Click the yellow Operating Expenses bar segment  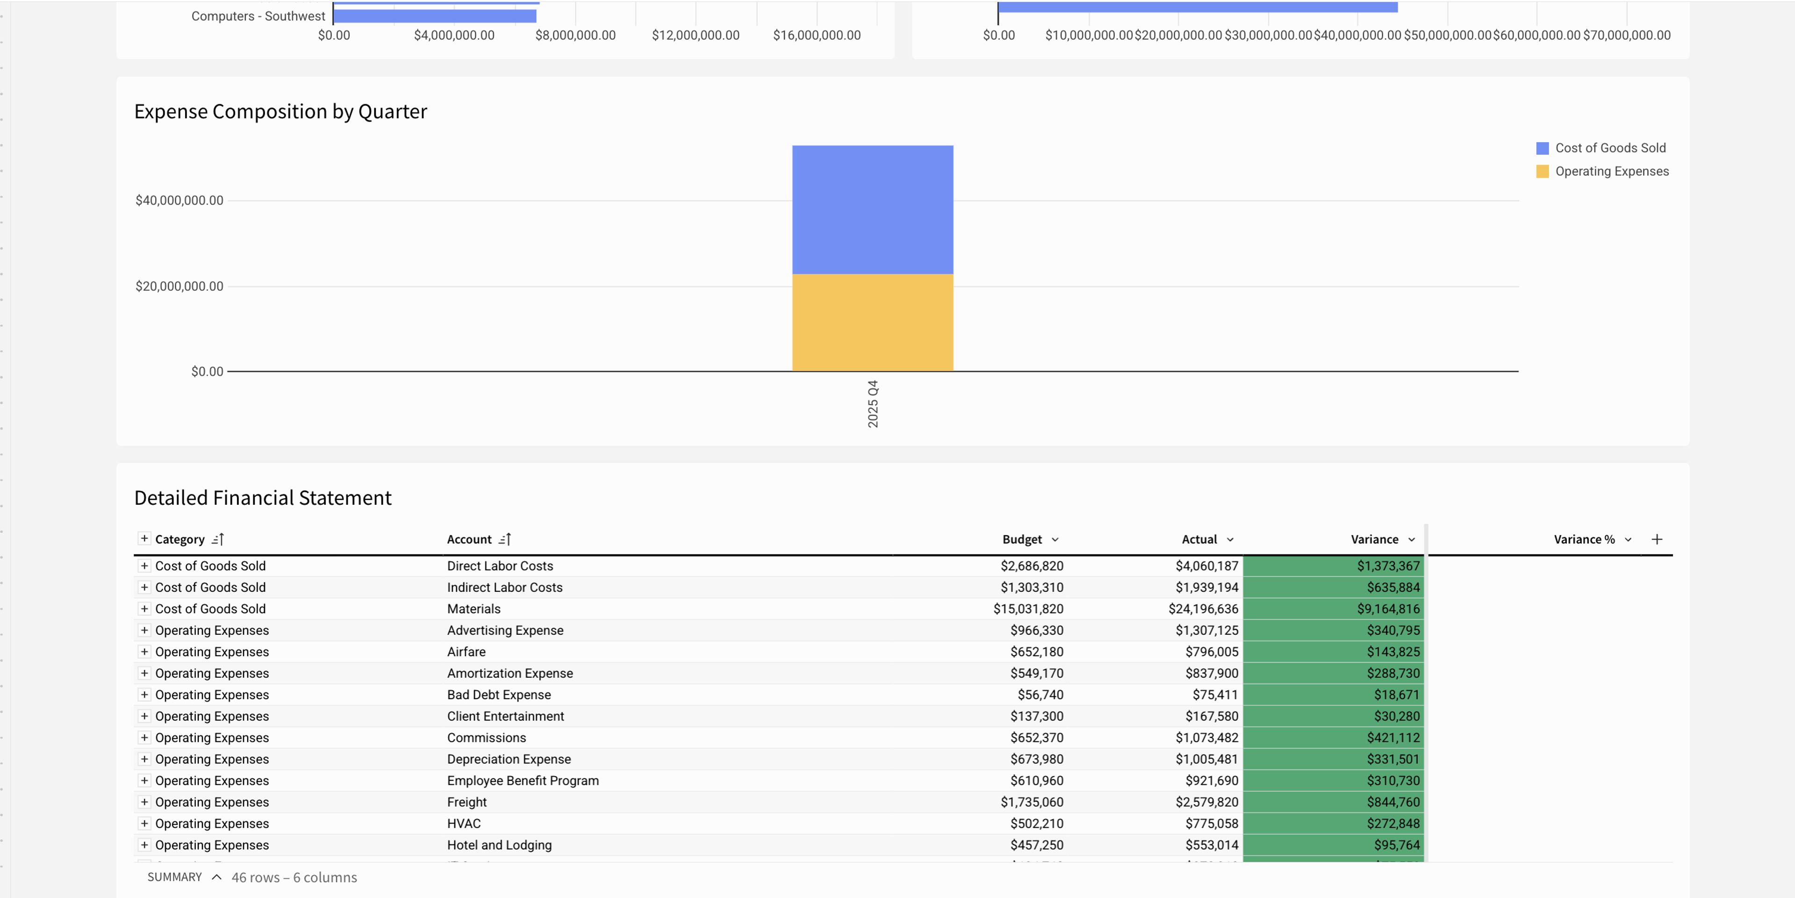pos(872,323)
